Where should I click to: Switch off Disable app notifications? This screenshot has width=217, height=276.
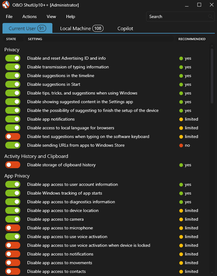(x=13, y=119)
